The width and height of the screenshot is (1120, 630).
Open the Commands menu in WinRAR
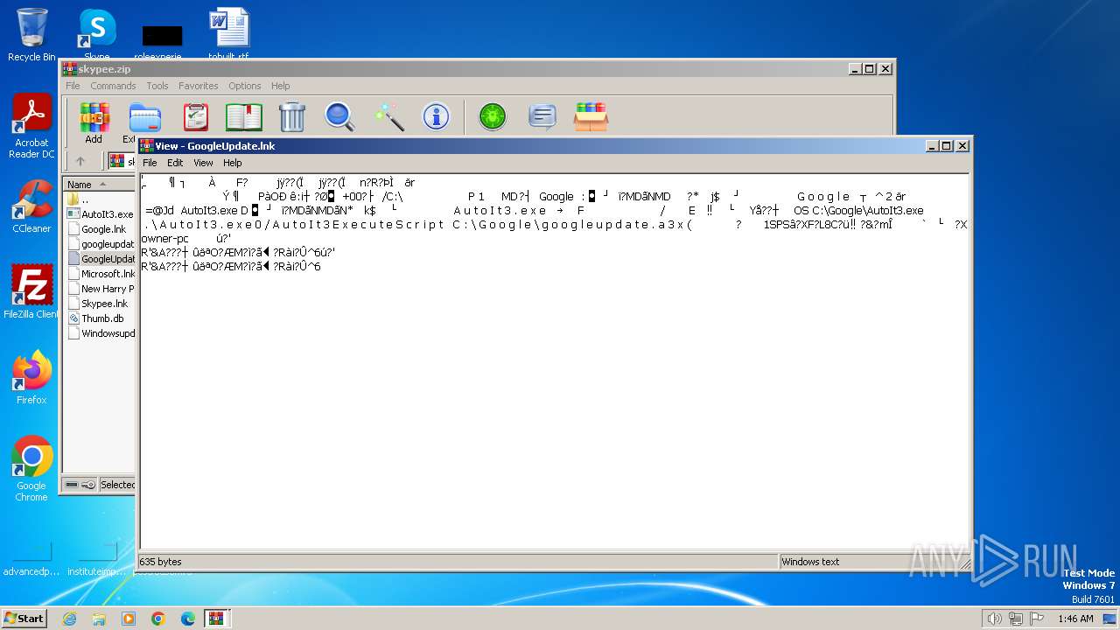click(113, 86)
